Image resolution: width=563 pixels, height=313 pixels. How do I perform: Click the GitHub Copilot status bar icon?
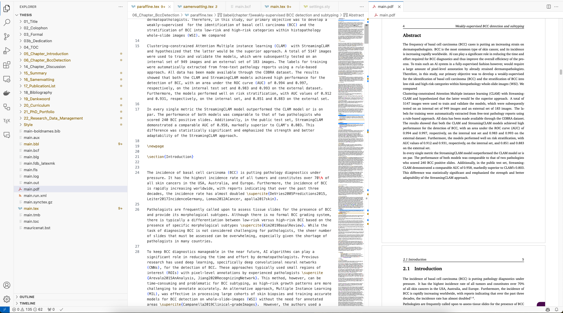pyautogui.click(x=547, y=310)
